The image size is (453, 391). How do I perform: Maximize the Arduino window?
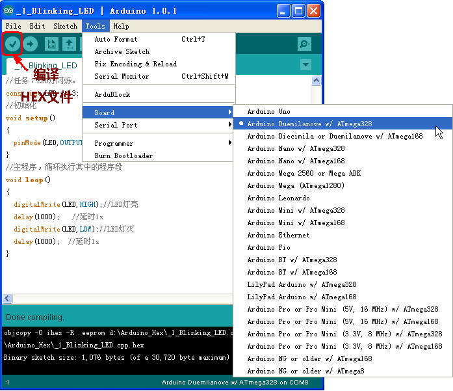298,11
